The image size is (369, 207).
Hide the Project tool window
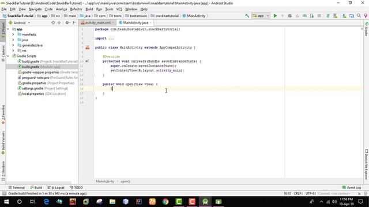pyautogui.click(x=74, y=23)
